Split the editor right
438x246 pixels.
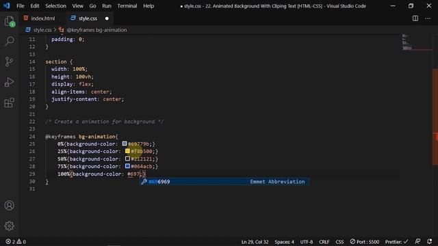tap(415, 18)
